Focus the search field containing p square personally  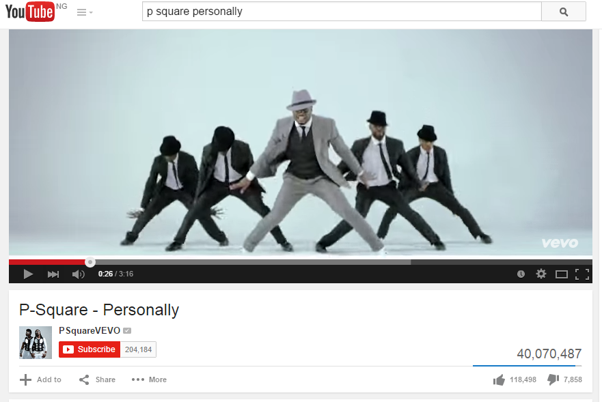click(342, 12)
